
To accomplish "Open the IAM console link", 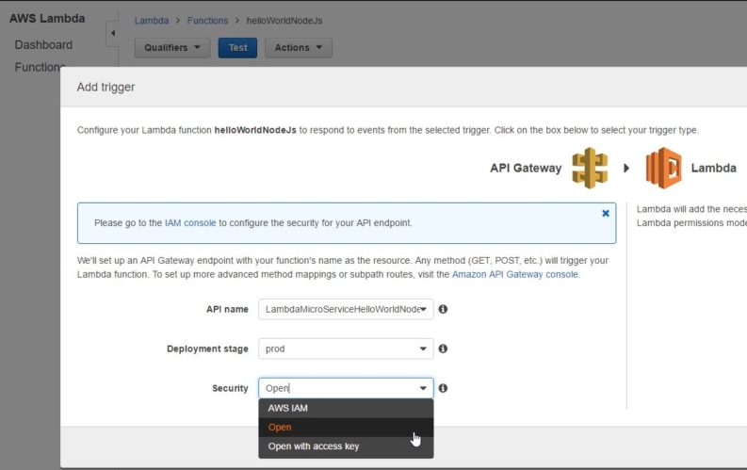I will click(190, 223).
